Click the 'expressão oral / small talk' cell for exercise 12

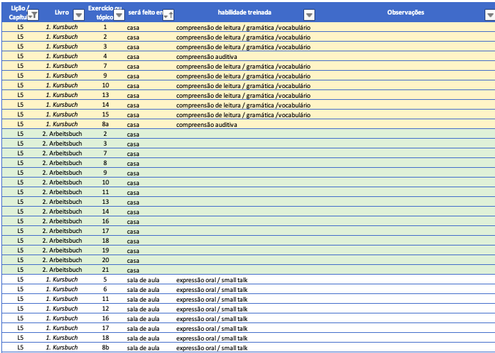[x=211, y=309]
